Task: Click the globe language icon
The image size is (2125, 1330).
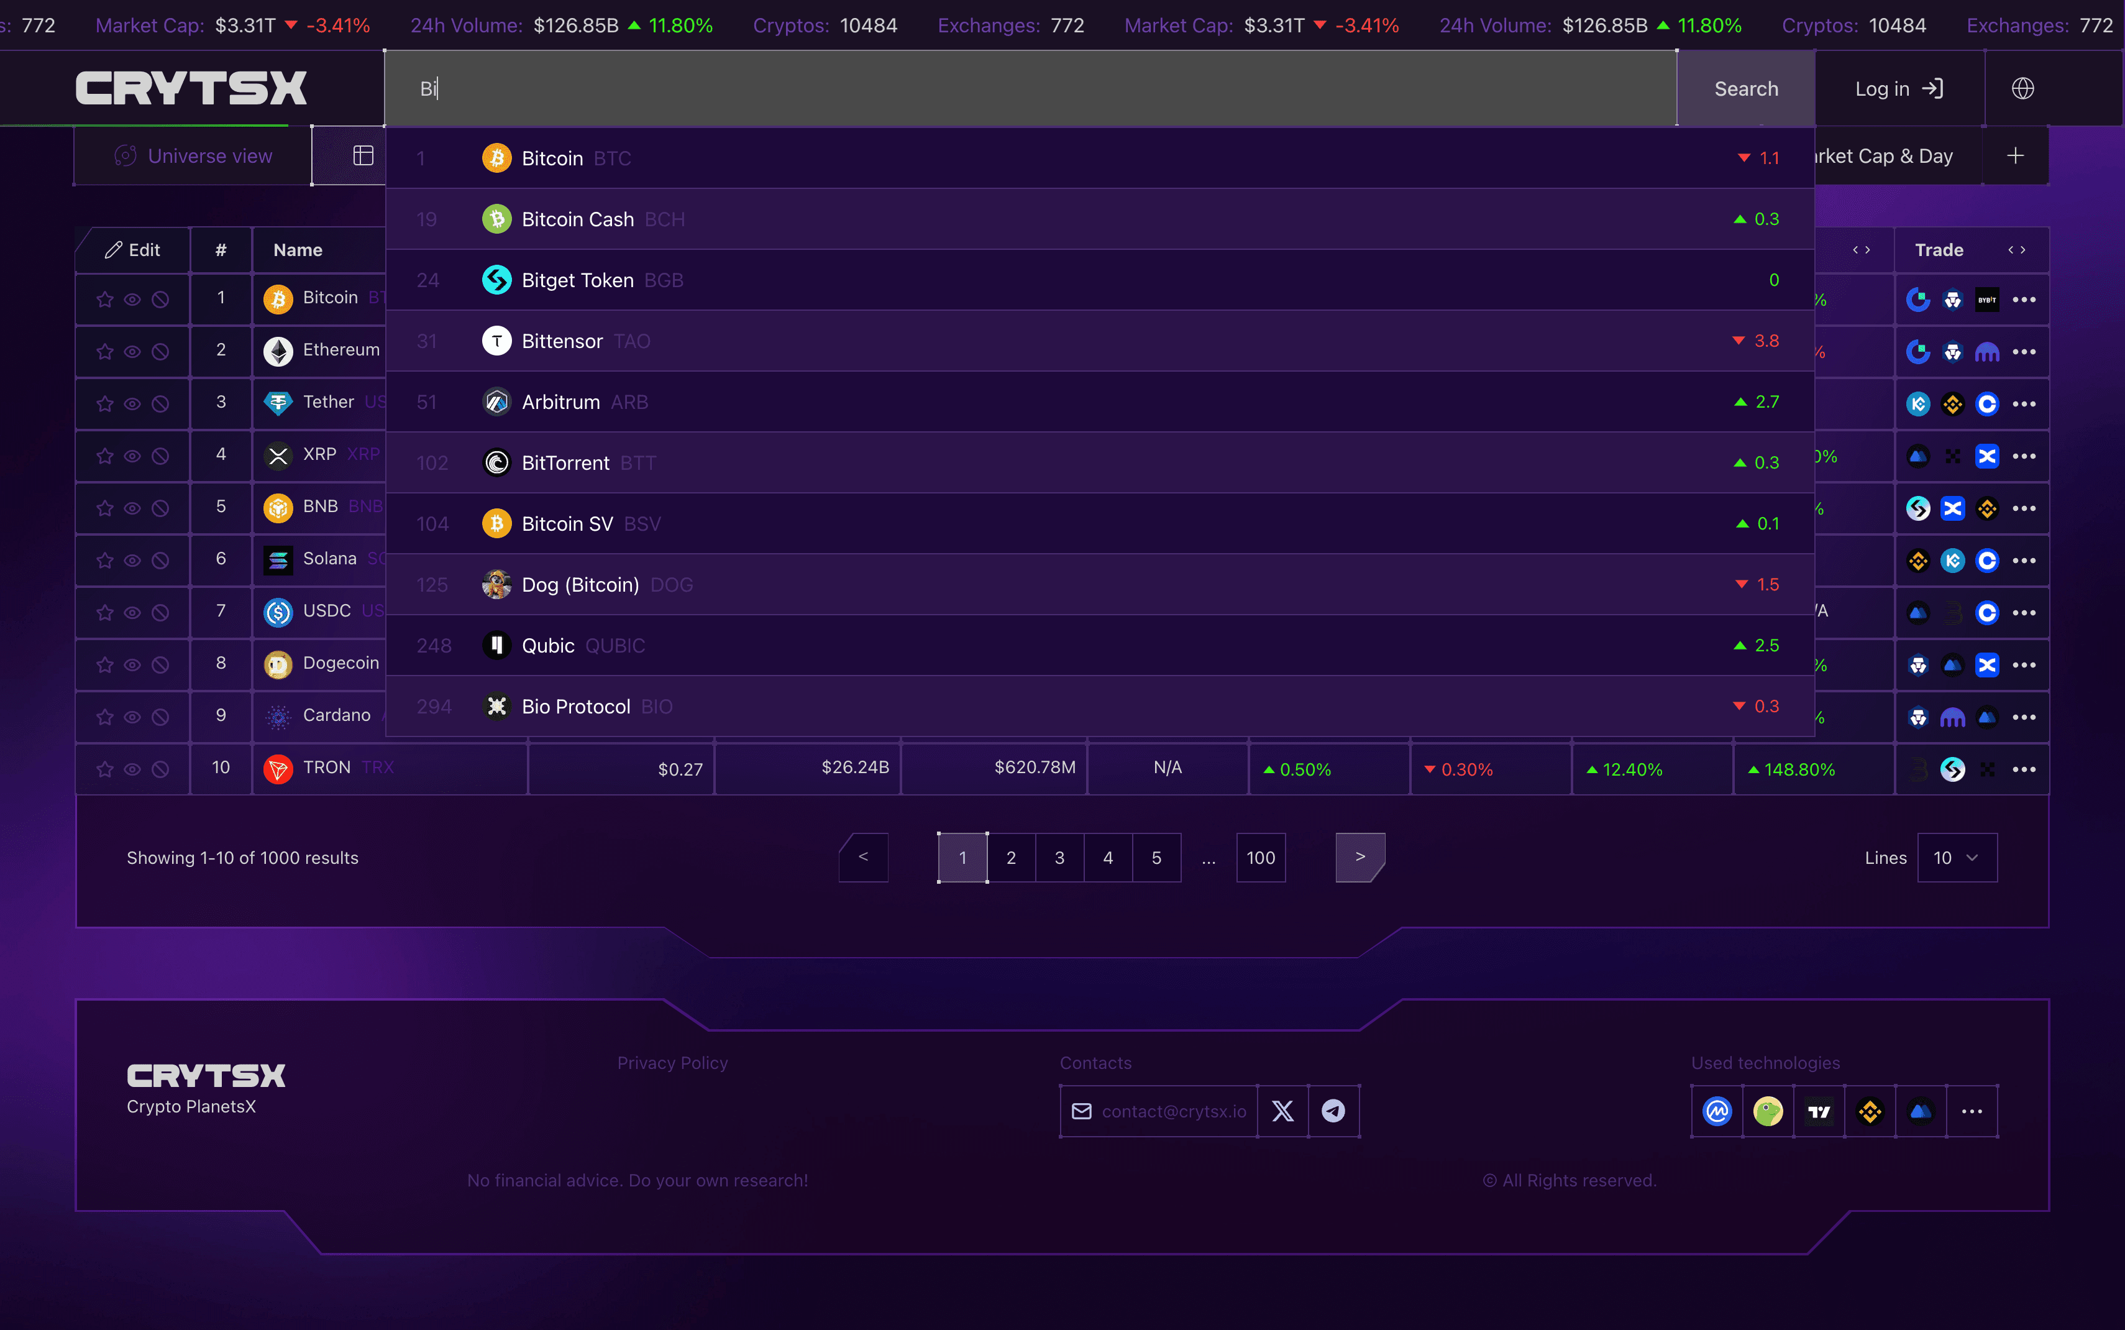Action: (x=2022, y=89)
